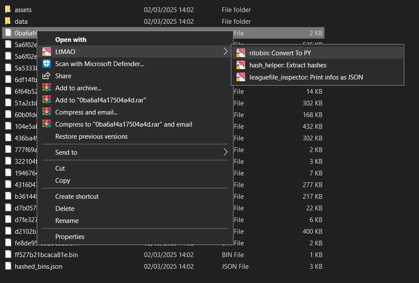The width and height of the screenshot is (419, 283).
Task: Click the hash_helper Extract hashes icon
Action: point(241,65)
